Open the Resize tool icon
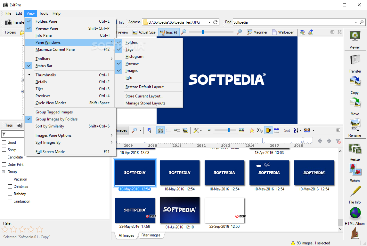Screen dimensions: 367x246 point(355,149)
